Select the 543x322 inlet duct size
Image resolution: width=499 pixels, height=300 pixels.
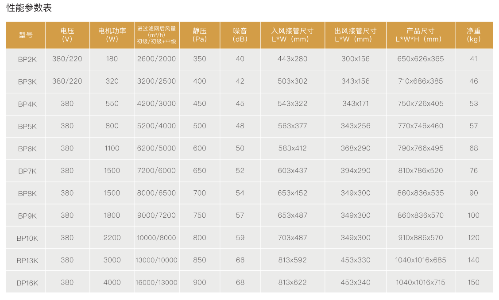[x=292, y=104]
